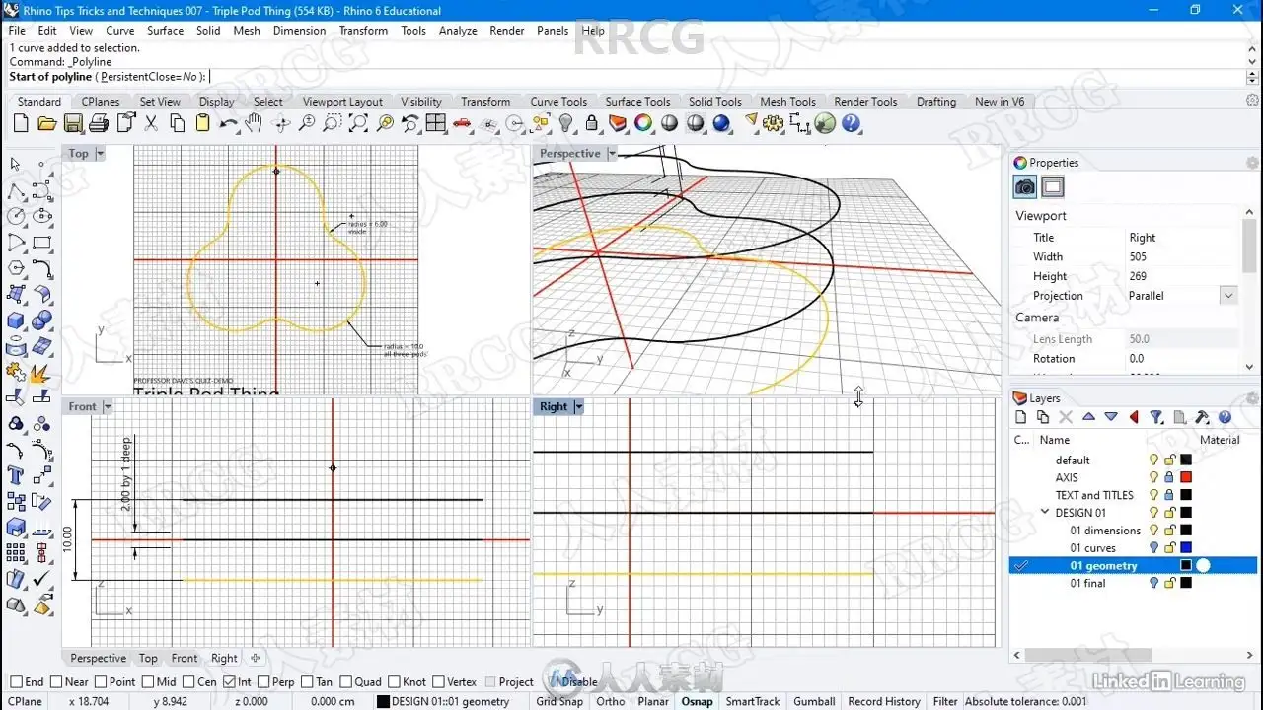1263x710 pixels.
Task: Click the New file icon in Standard toolbar
Action: [21, 123]
